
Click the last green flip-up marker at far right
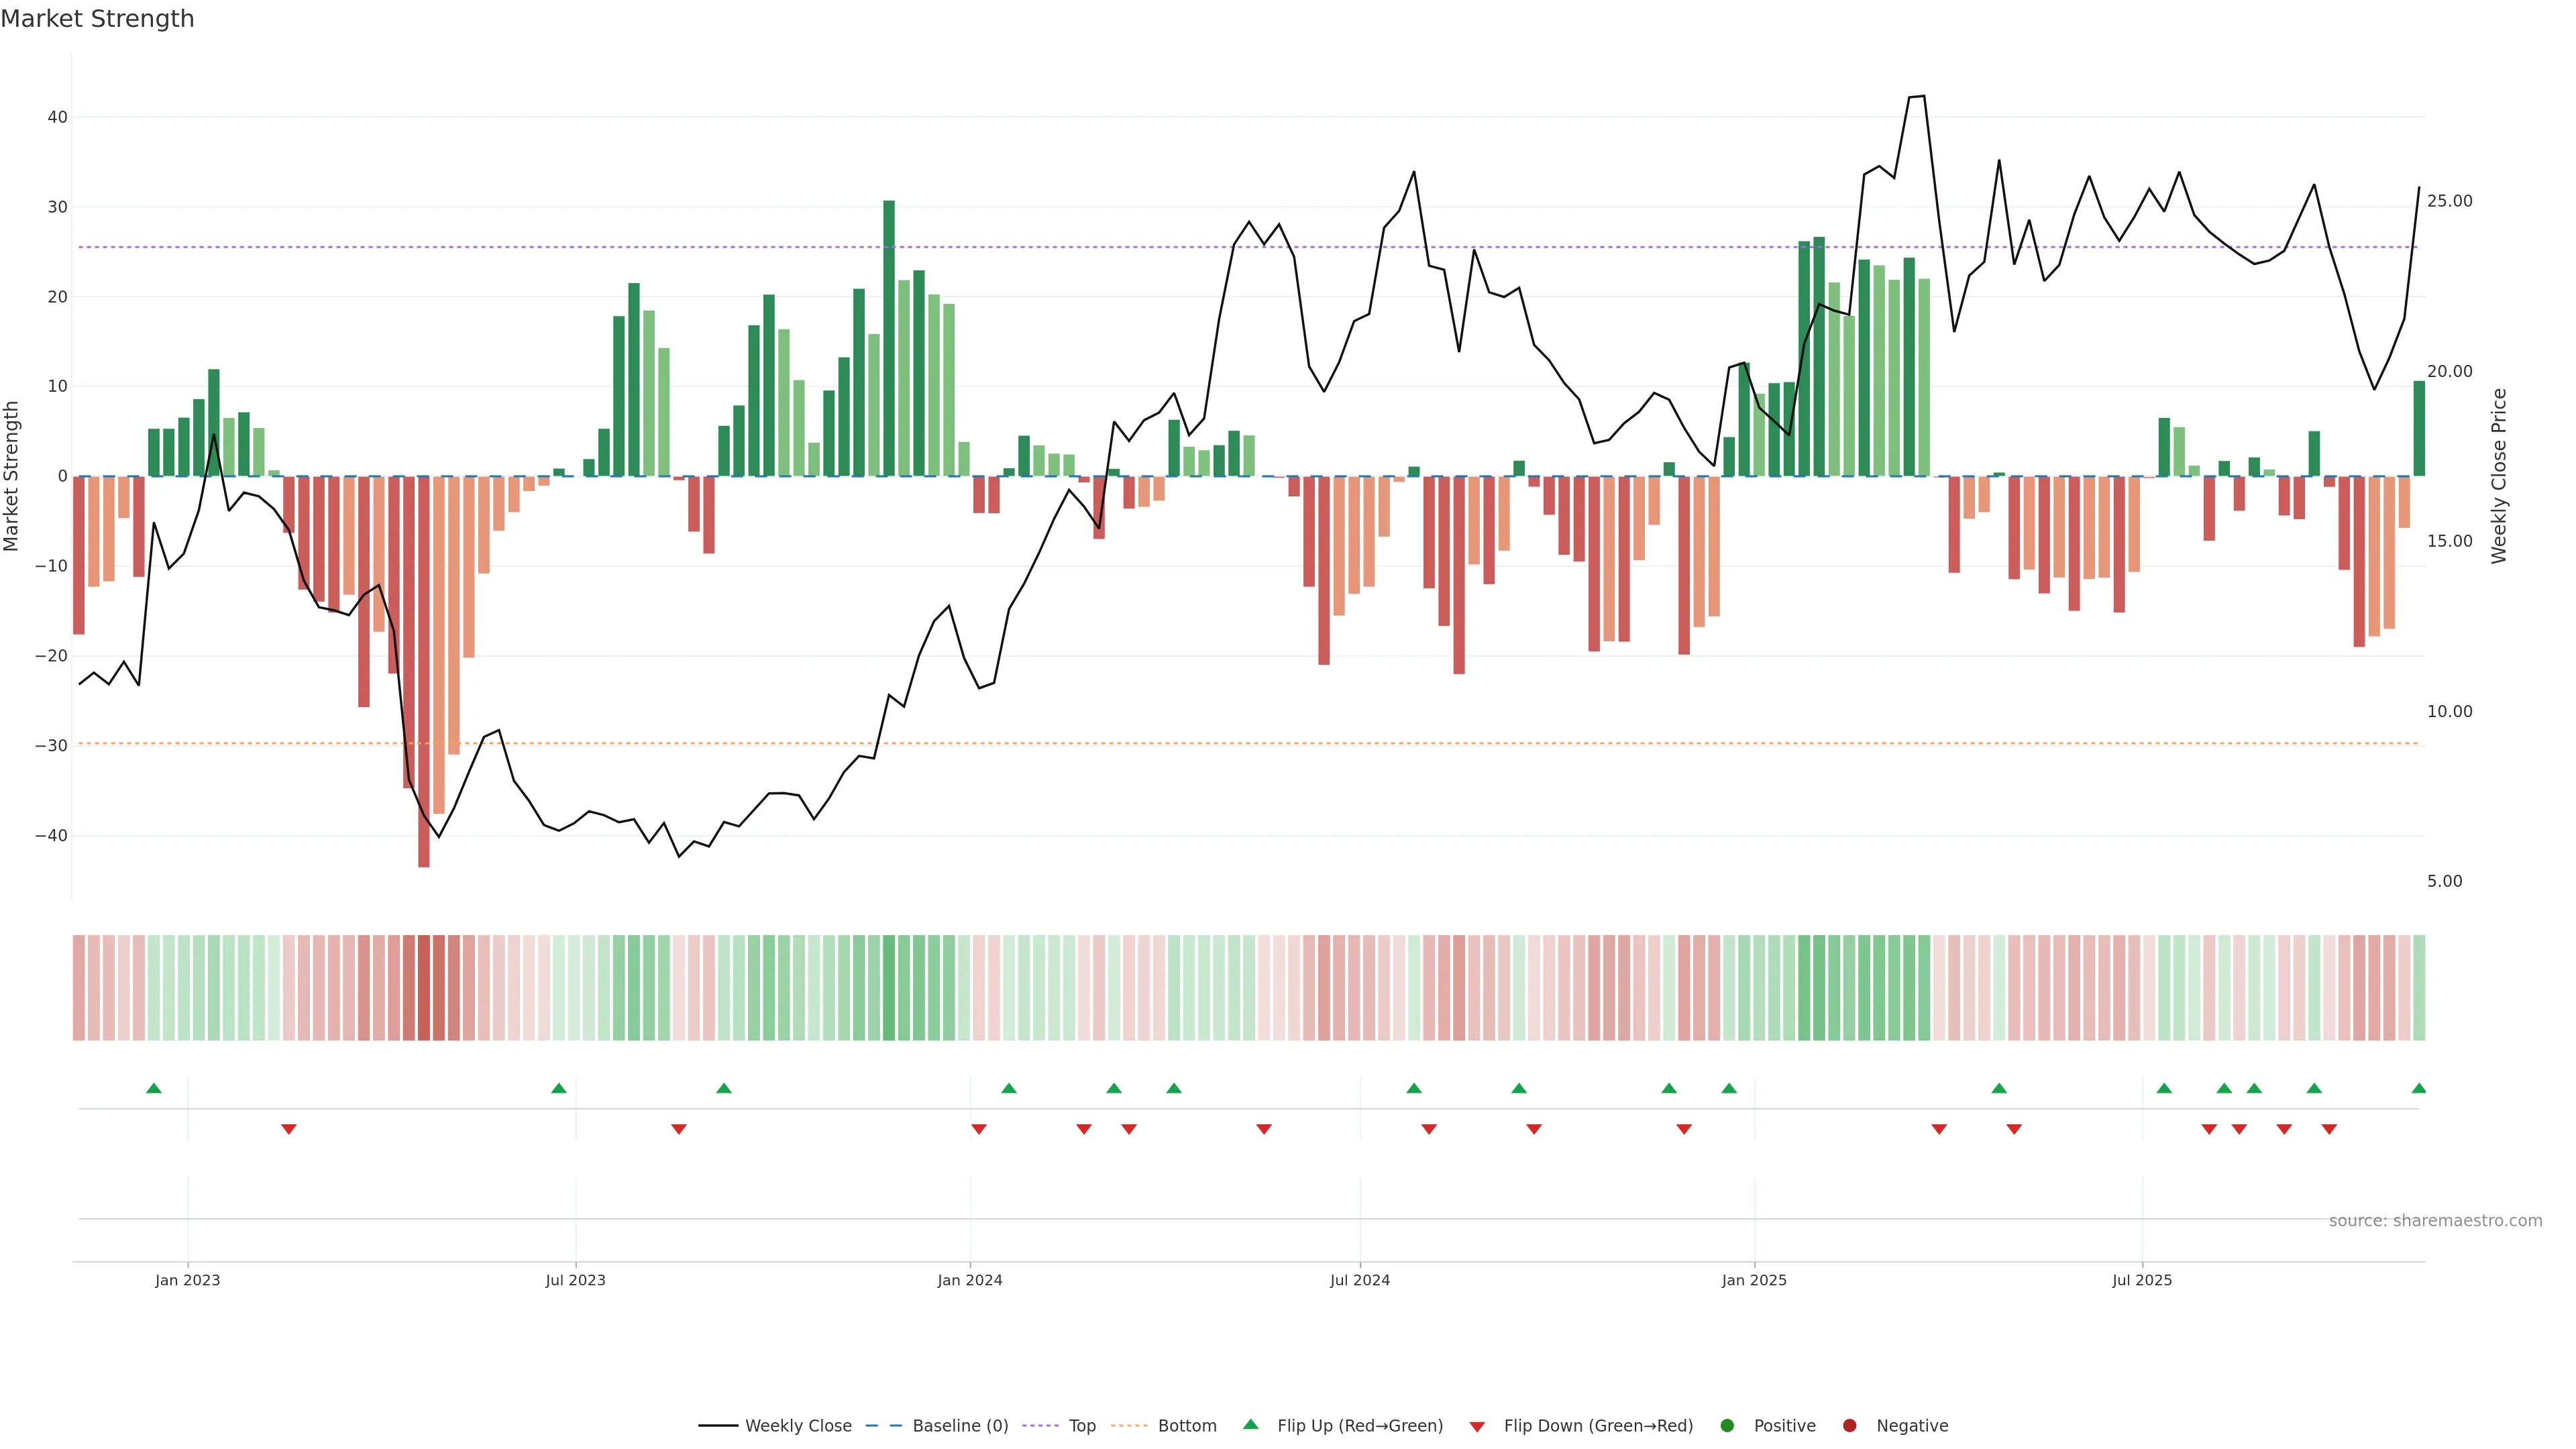2418,1088
